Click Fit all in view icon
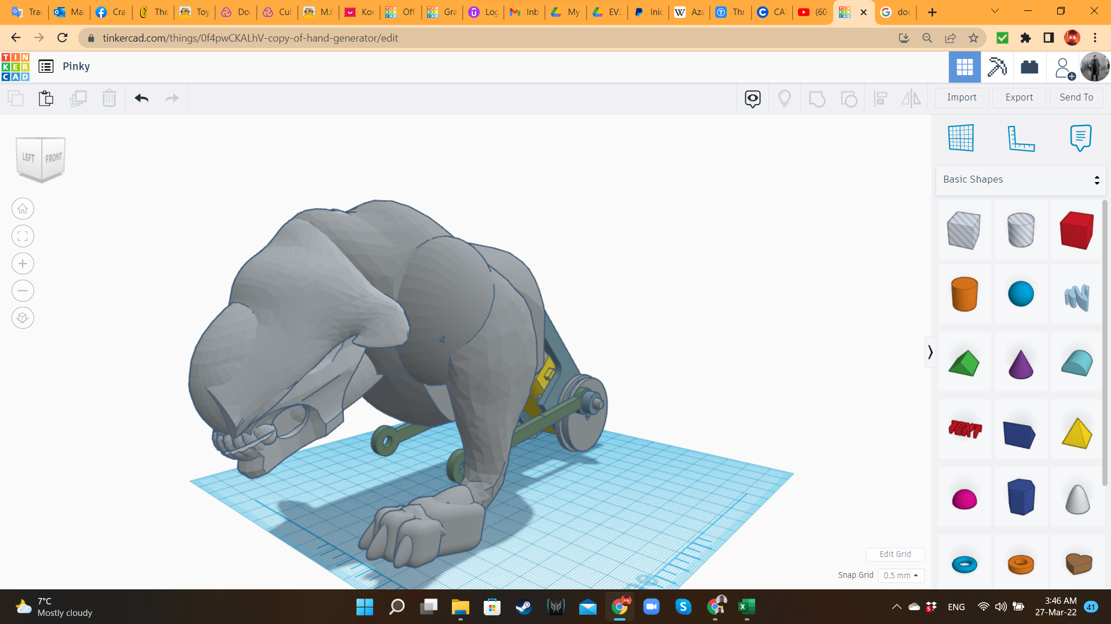 23,236
